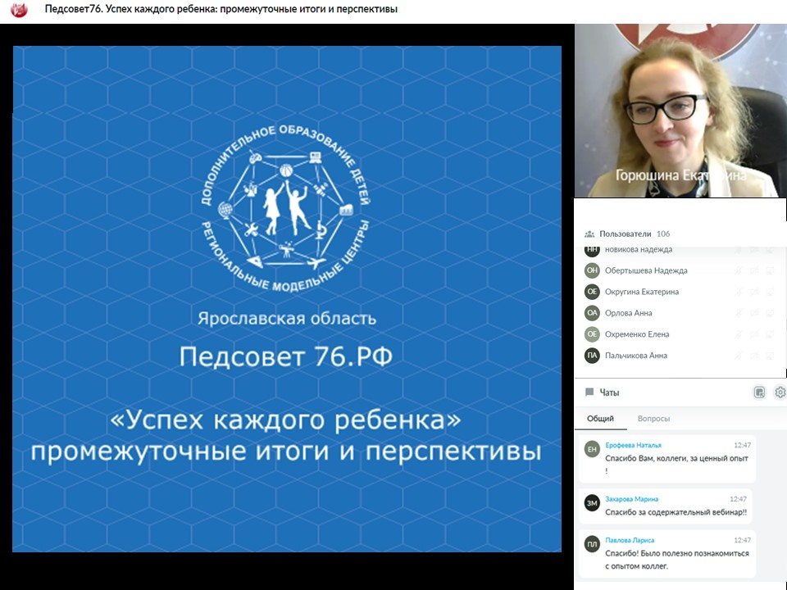Viewport: 787px width, 590px height.
Task: Click avatar ЕН in the chat message
Action: click(592, 450)
